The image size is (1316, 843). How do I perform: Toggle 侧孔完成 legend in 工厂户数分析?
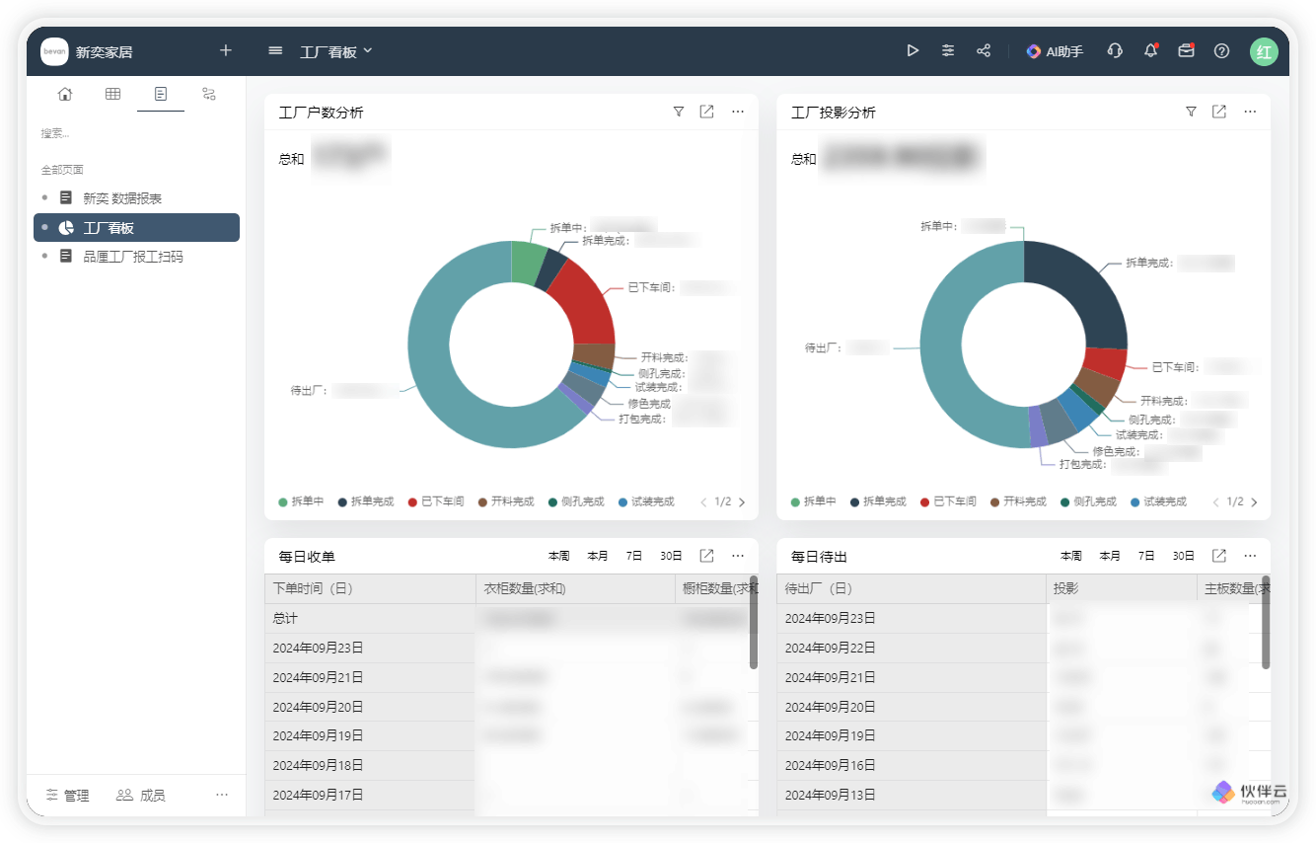point(576,501)
